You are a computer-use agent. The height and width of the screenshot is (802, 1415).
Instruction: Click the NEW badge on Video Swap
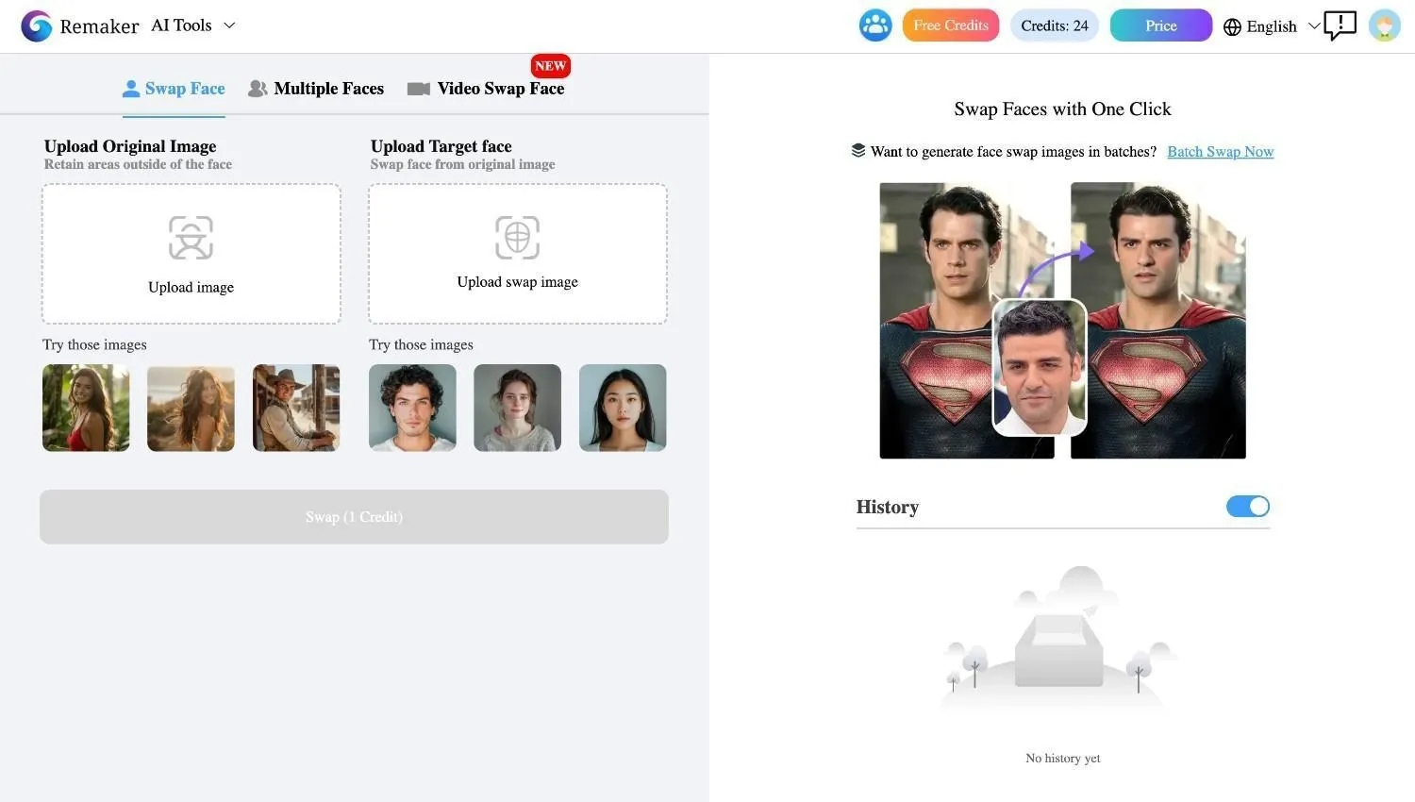click(x=550, y=66)
